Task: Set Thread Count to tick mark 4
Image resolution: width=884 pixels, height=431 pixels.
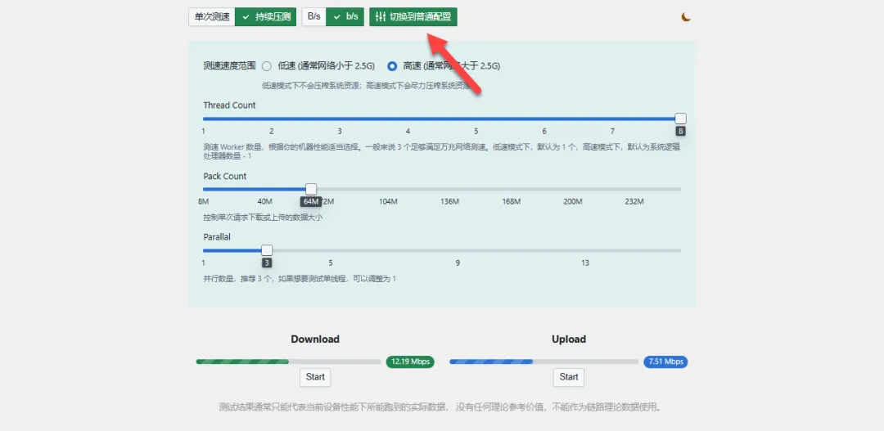Action: coord(408,119)
